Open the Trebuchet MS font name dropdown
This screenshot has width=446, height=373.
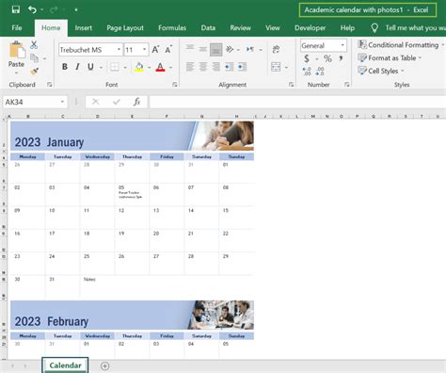coord(119,50)
